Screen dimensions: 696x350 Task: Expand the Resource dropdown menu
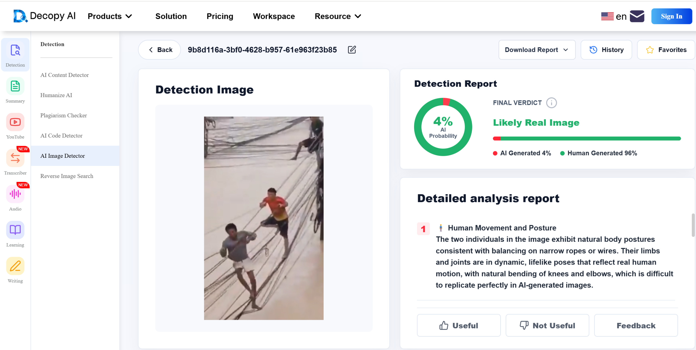[338, 16]
